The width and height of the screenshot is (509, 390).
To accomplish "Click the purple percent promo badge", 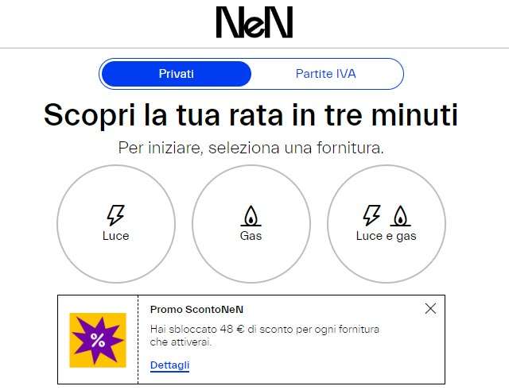I will point(98,340).
